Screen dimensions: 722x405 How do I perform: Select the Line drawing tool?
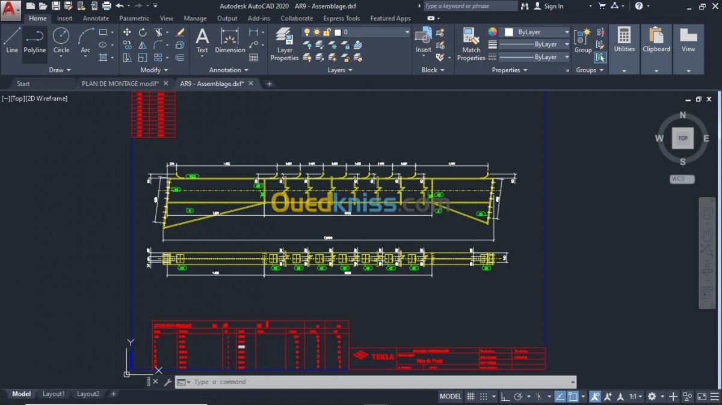tap(11, 41)
